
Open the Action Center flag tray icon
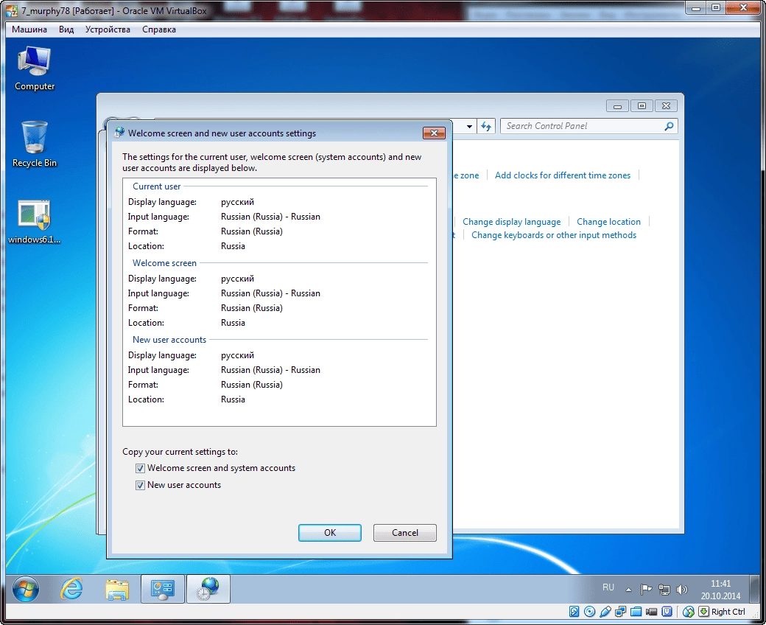pos(646,590)
